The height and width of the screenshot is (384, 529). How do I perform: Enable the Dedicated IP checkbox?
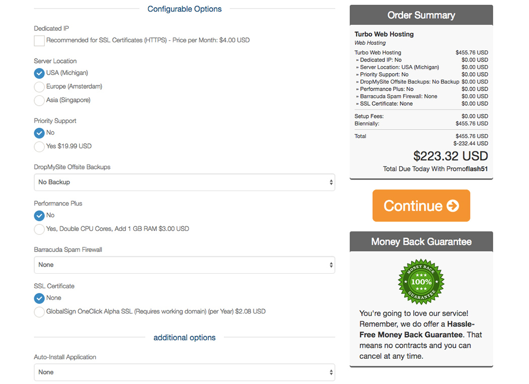(39, 40)
